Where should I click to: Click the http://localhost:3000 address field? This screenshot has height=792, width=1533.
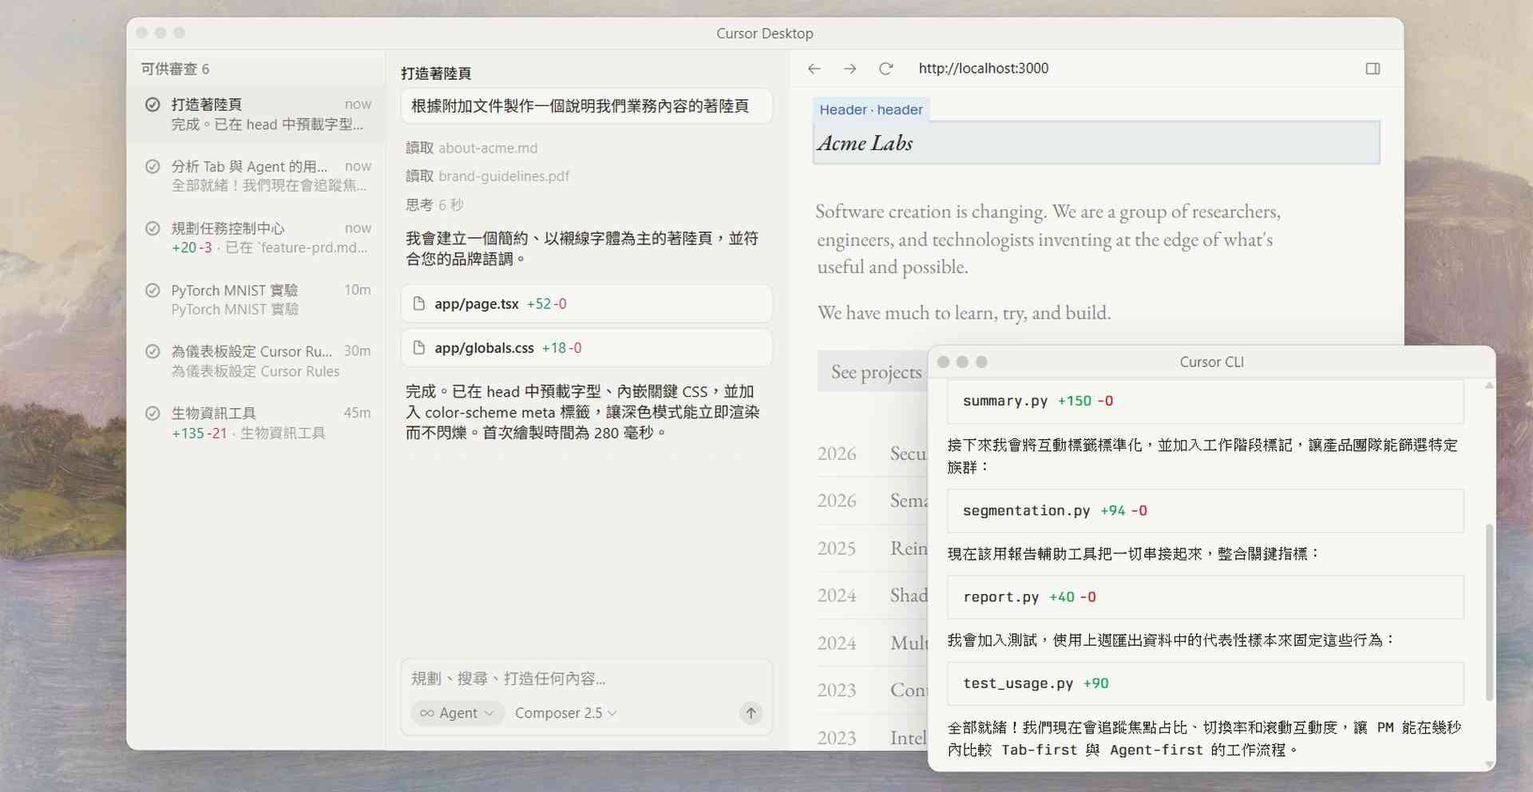pyautogui.click(x=984, y=69)
